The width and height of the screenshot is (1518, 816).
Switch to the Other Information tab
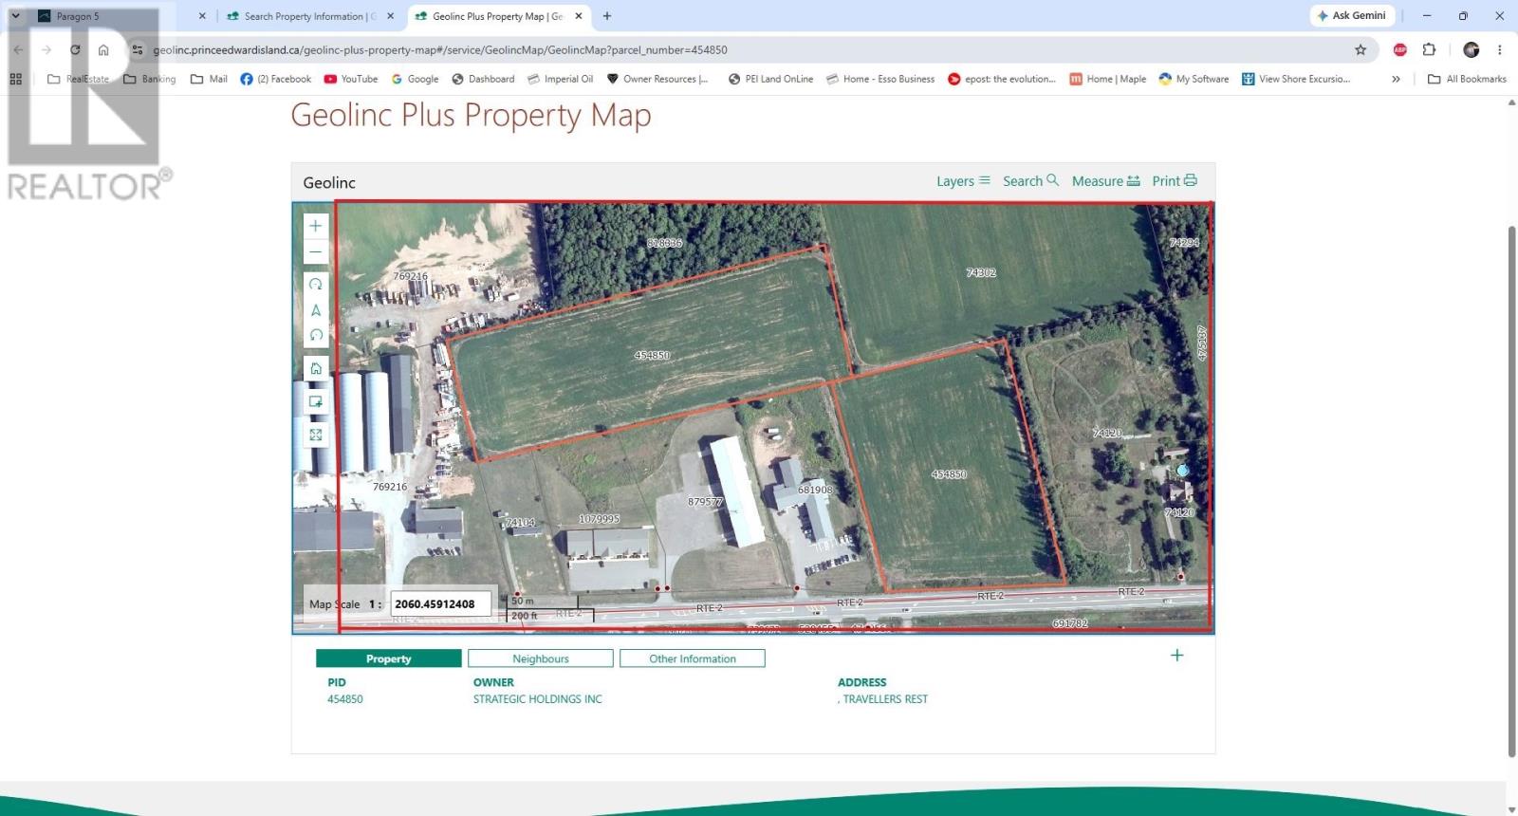point(693,658)
